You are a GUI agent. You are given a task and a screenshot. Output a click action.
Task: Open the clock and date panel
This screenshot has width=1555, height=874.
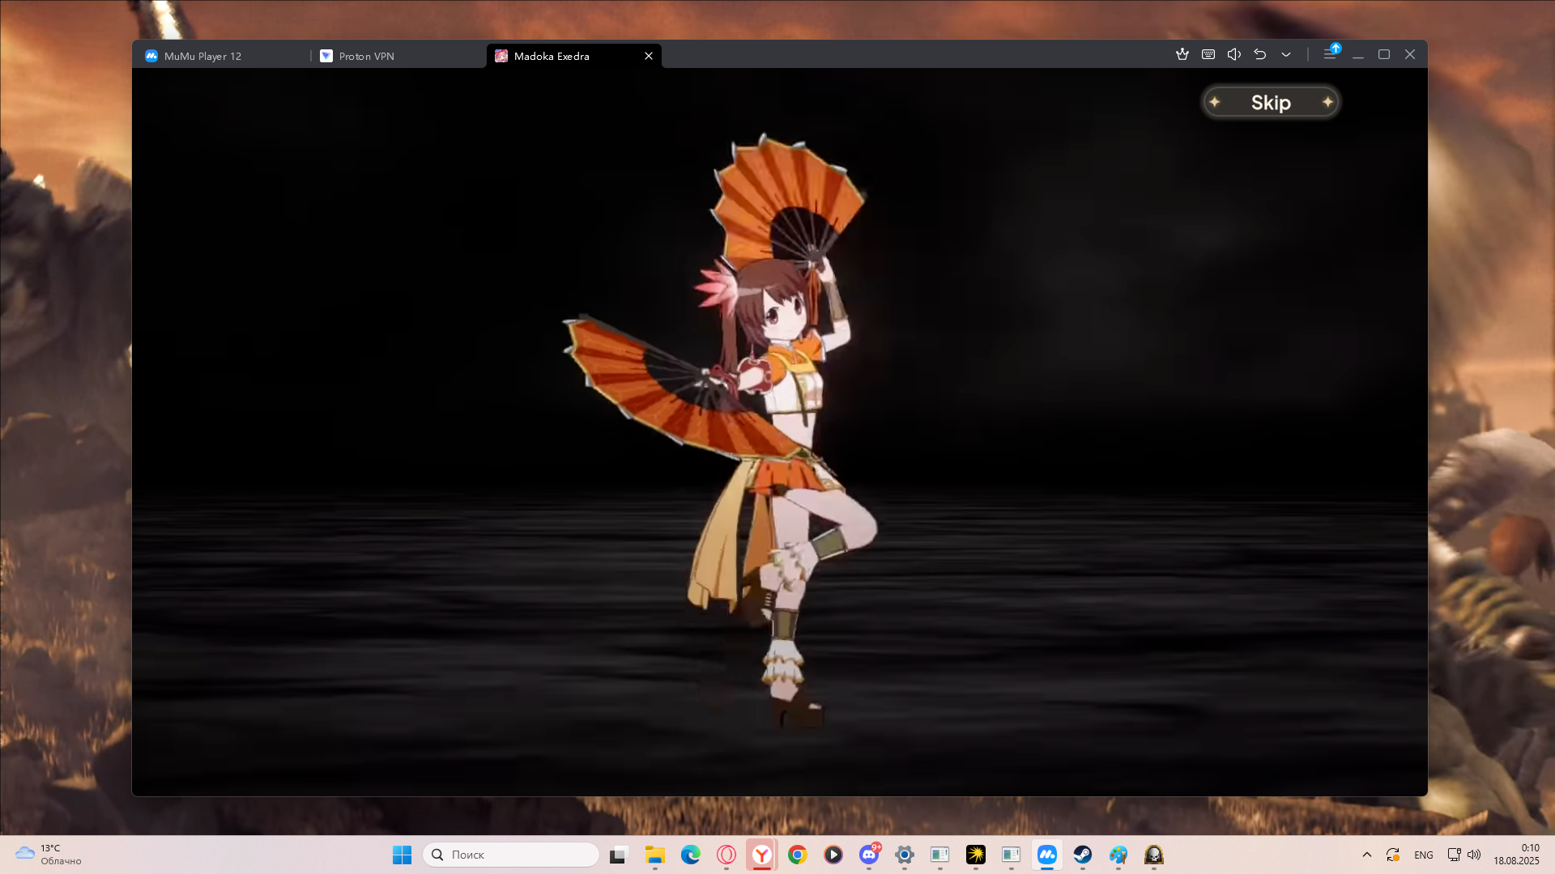tap(1516, 855)
